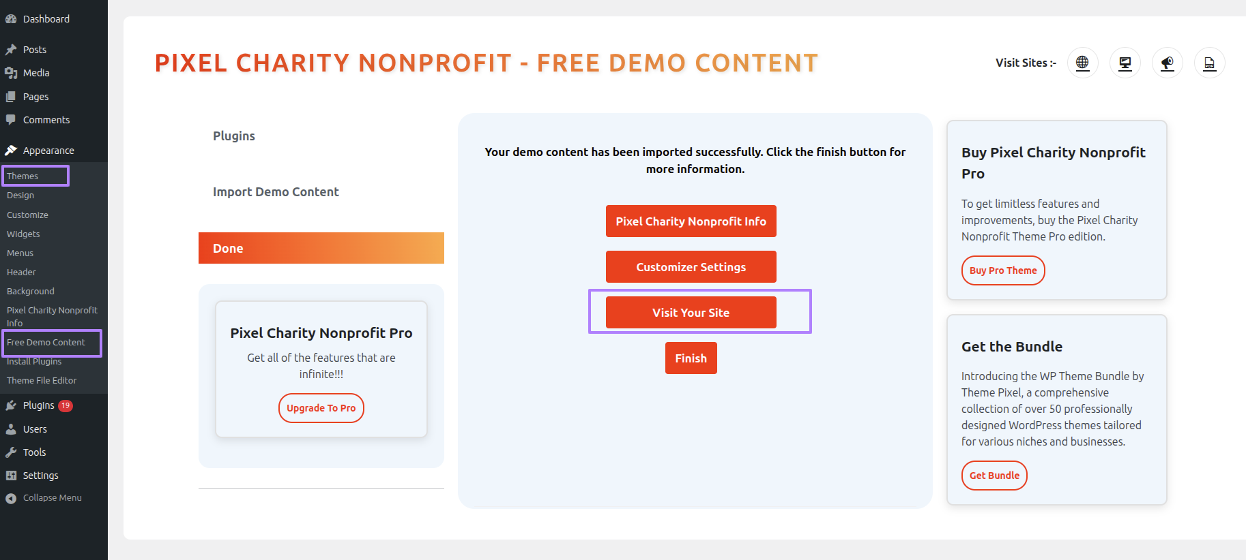Click the Users person icon
The height and width of the screenshot is (560, 1246).
click(11, 429)
